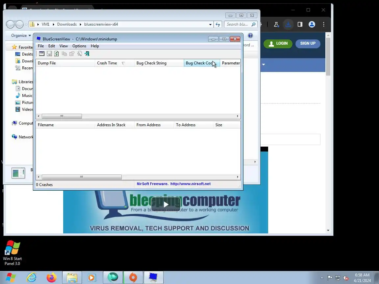This screenshot has width=379, height=284.
Task: Refresh the crash dump list toolbar icon
Action: [x=57, y=54]
